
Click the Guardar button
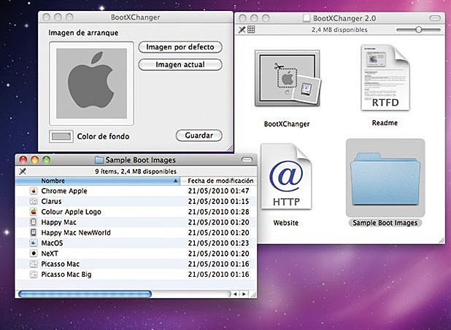199,135
